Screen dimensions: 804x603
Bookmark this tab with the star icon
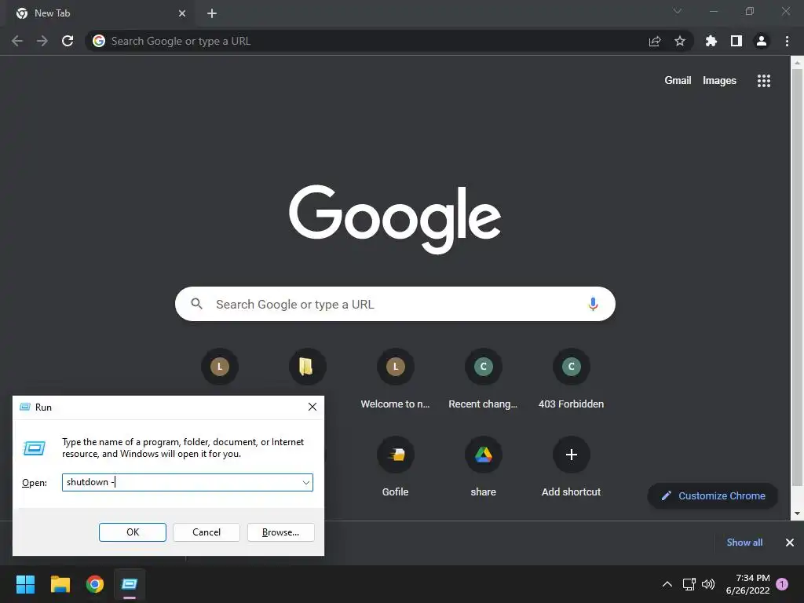tap(680, 41)
